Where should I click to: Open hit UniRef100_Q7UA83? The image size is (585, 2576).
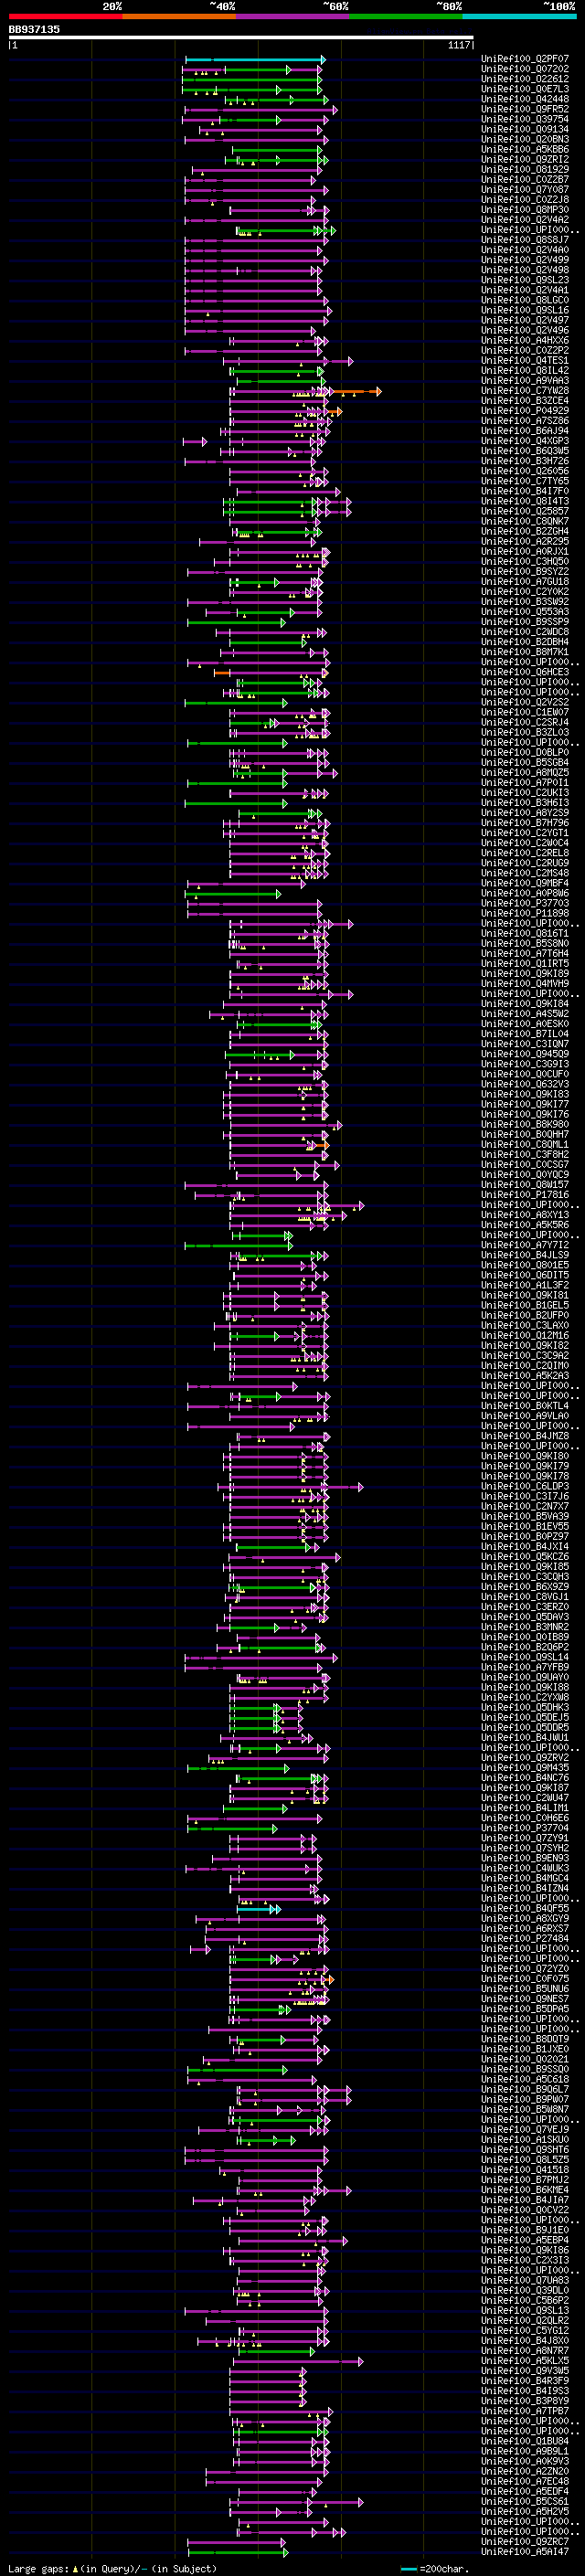(525, 2280)
